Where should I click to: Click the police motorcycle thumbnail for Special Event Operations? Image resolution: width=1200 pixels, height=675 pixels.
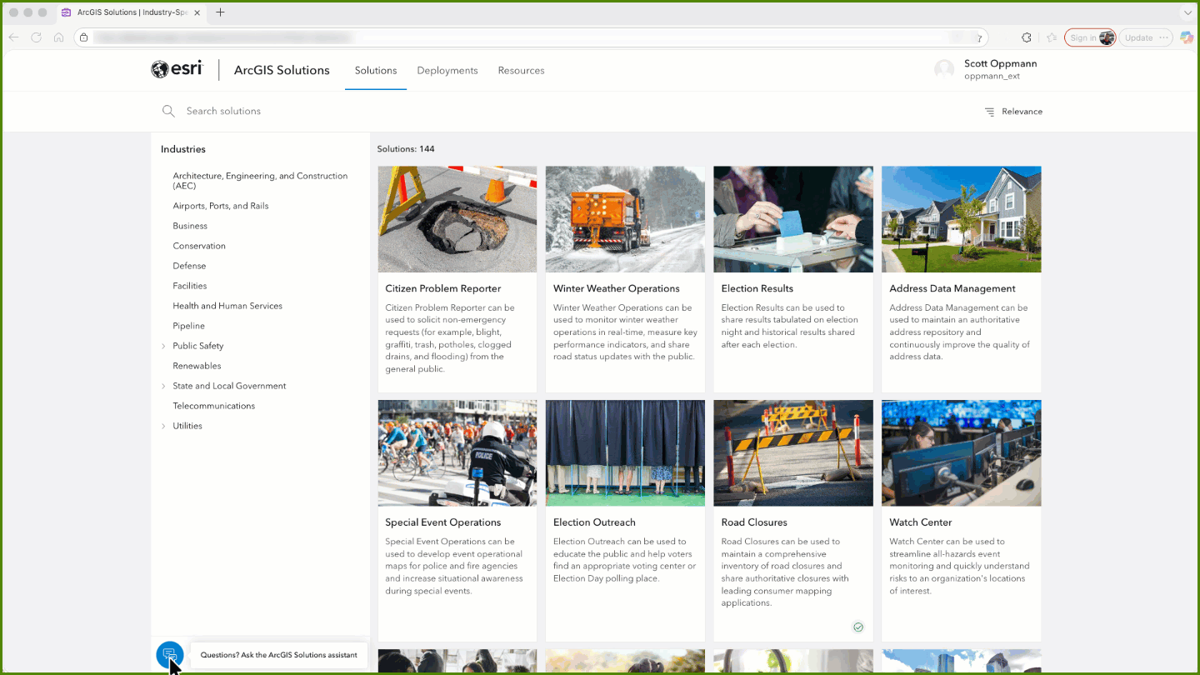click(457, 453)
